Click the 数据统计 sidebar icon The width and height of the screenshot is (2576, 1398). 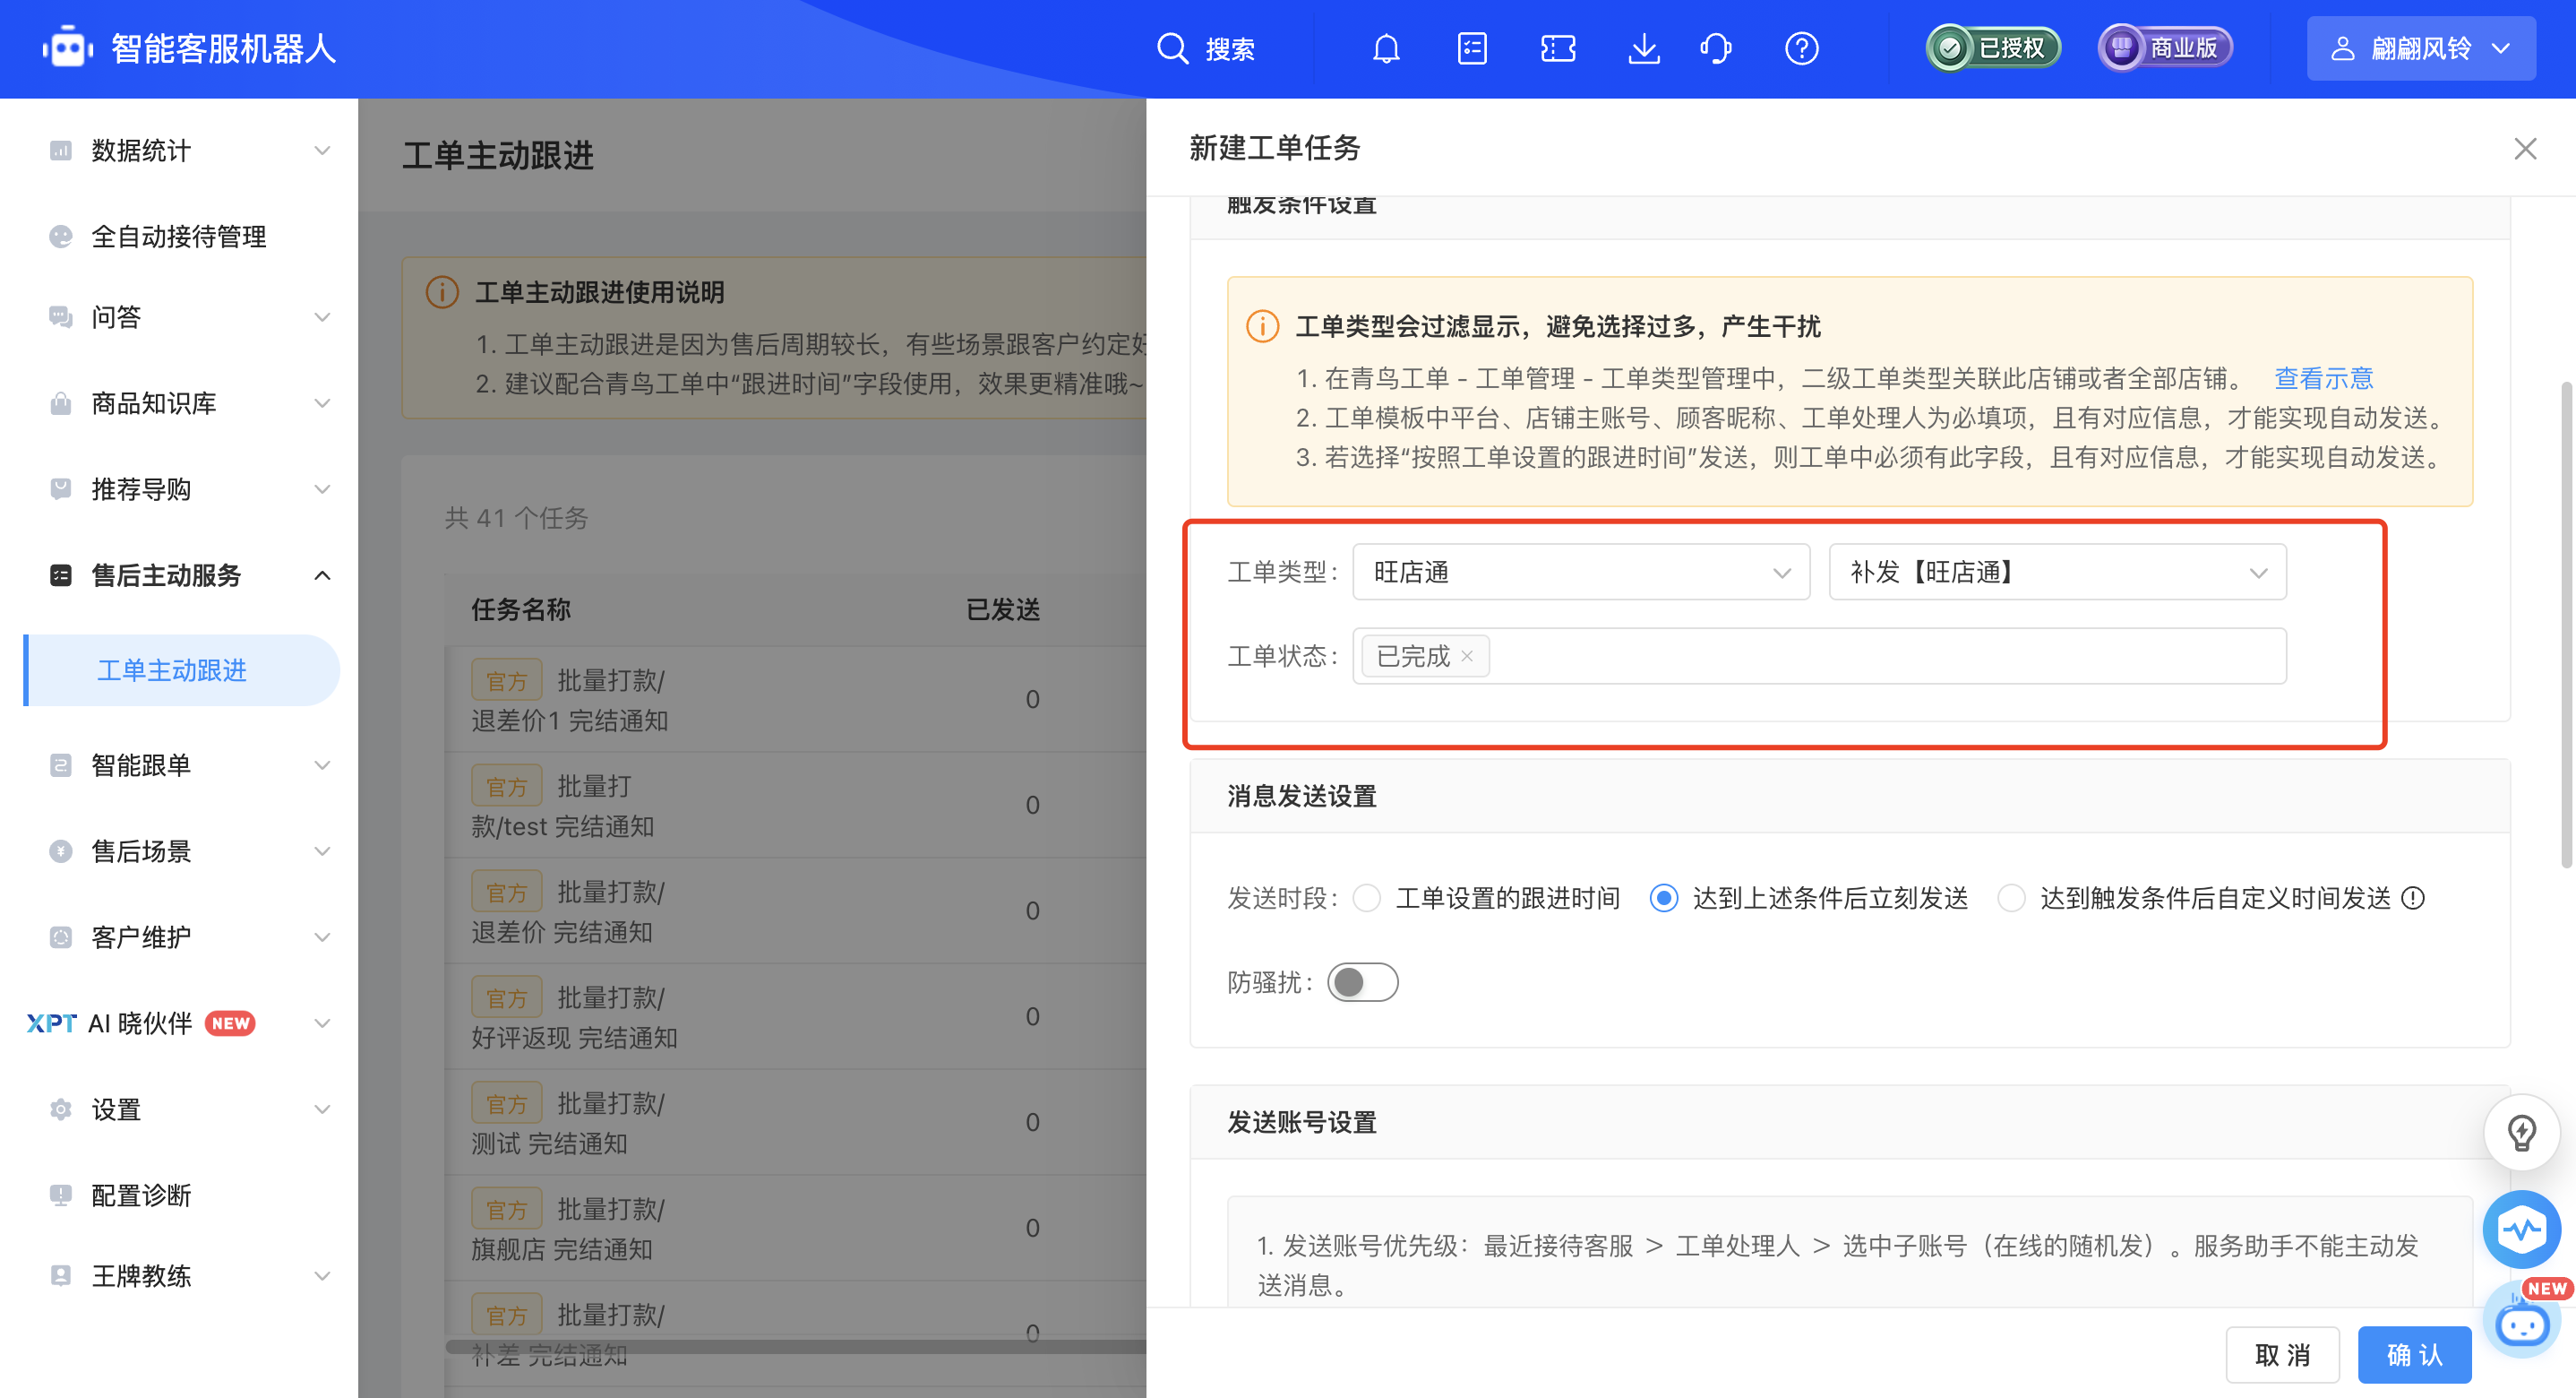(60, 151)
